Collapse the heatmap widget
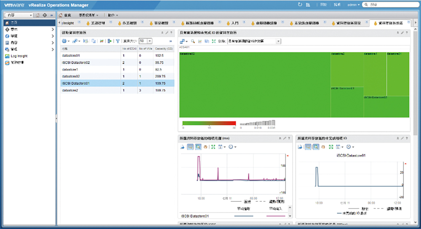Screen dimensions: 421x229 [398, 33]
